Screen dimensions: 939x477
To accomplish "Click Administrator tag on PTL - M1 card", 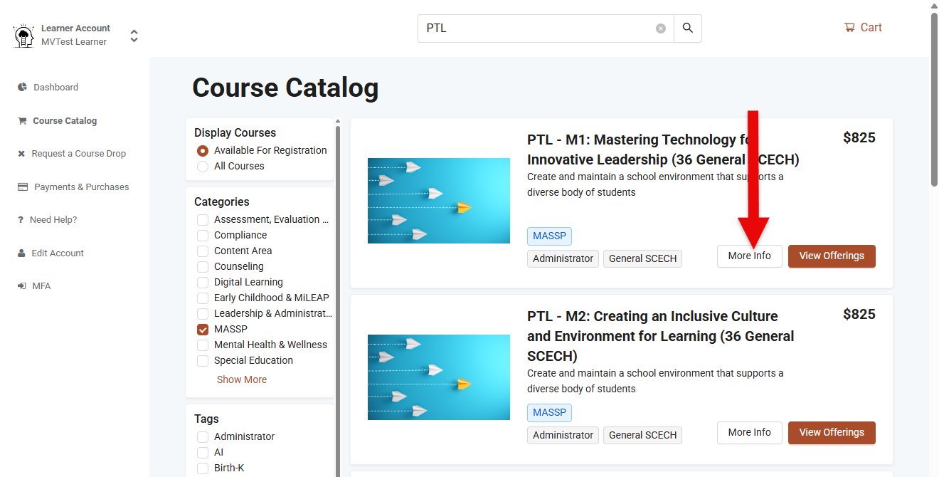I will [x=563, y=258].
